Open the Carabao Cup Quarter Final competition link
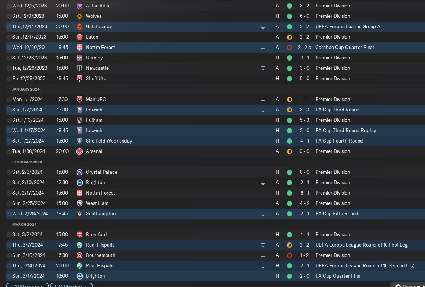The width and height of the screenshot is (425, 287). pos(344,48)
